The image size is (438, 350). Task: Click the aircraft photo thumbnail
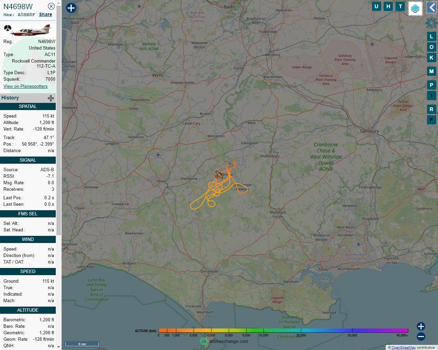tap(28, 30)
